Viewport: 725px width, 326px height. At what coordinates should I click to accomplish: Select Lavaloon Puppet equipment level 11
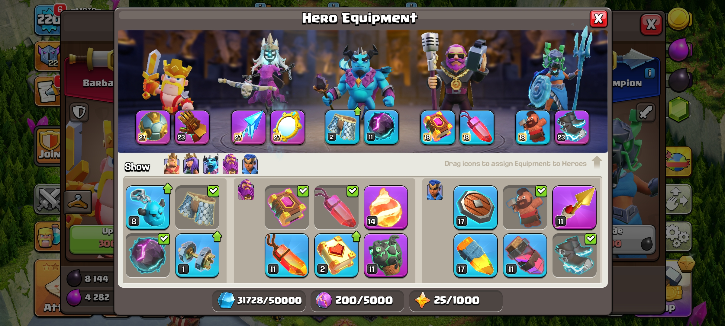(386, 255)
